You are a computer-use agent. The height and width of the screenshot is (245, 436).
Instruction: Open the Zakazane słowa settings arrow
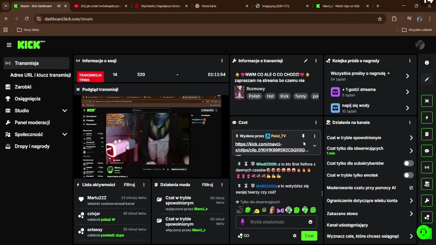(411, 214)
